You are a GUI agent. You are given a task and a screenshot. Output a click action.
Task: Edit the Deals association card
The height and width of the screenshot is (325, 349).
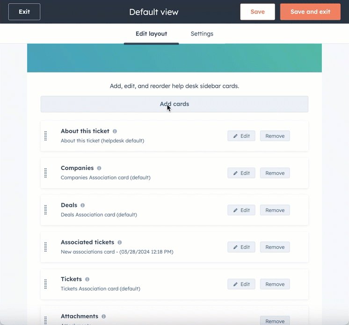tap(241, 210)
